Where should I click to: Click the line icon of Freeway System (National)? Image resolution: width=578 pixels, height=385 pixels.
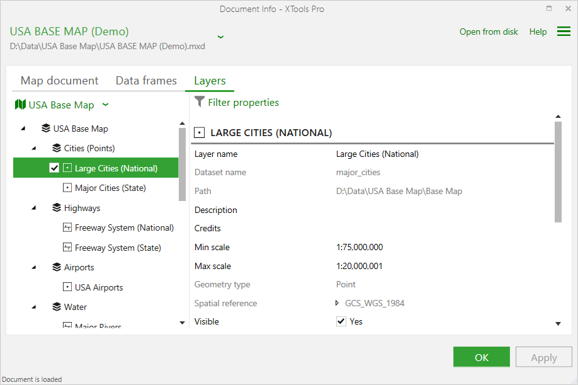[x=67, y=227]
